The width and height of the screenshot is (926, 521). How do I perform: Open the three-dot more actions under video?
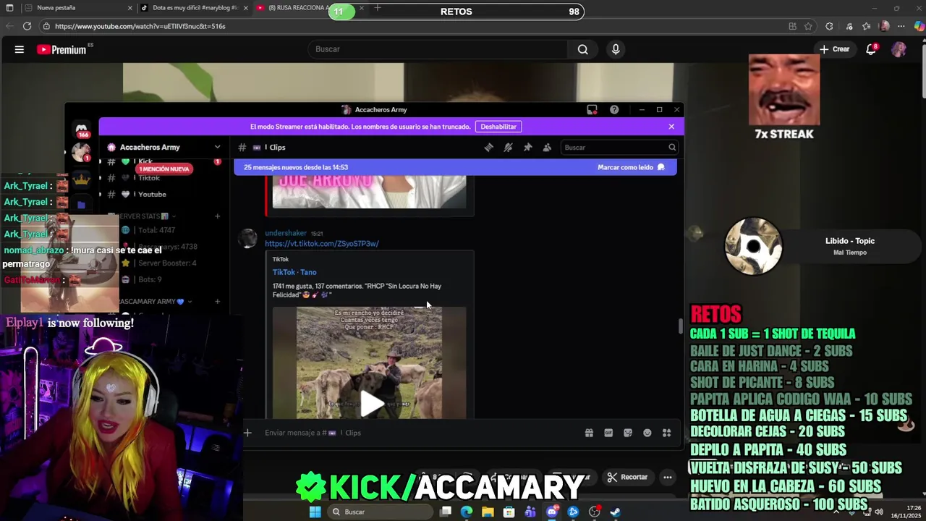[x=668, y=477]
